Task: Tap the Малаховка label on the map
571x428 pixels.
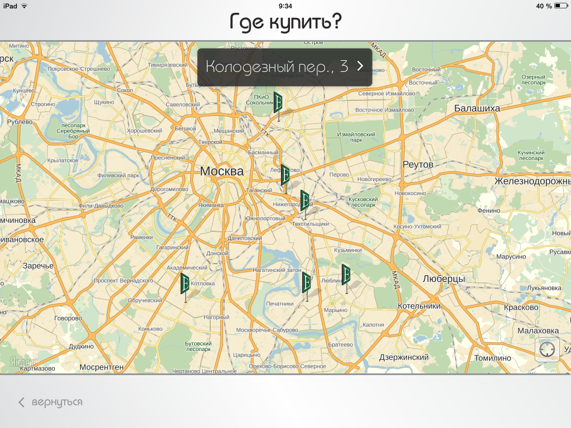Action: coord(538,331)
